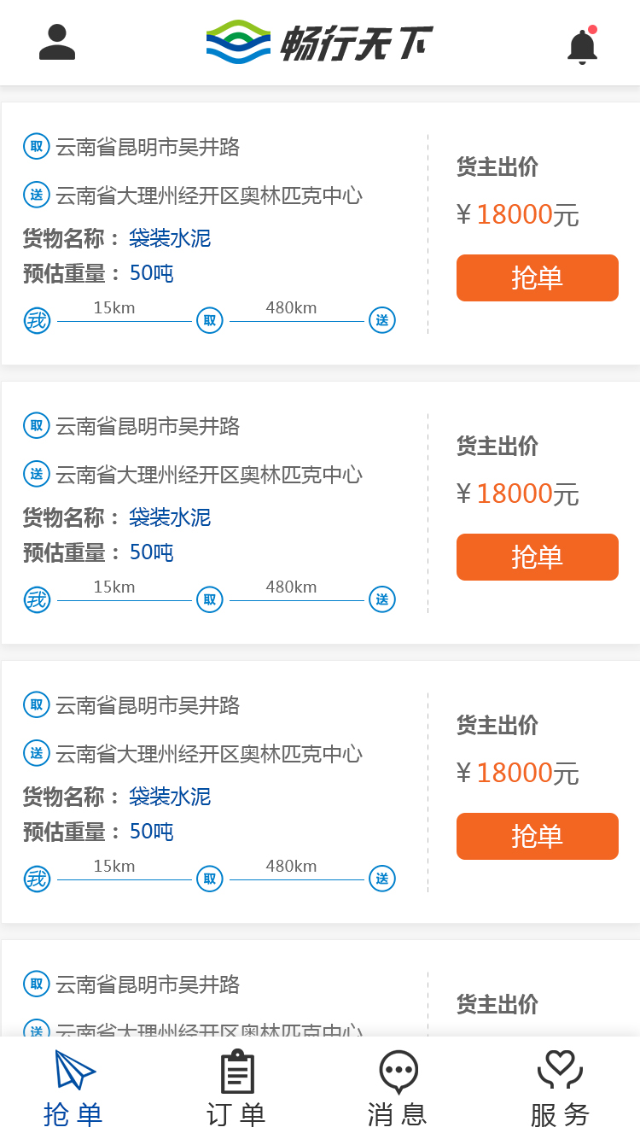Click the heart 服务 tab icon

[560, 1070]
